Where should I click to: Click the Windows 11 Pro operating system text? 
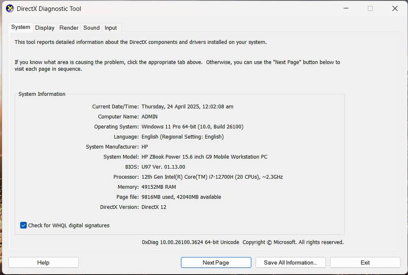[192, 126]
